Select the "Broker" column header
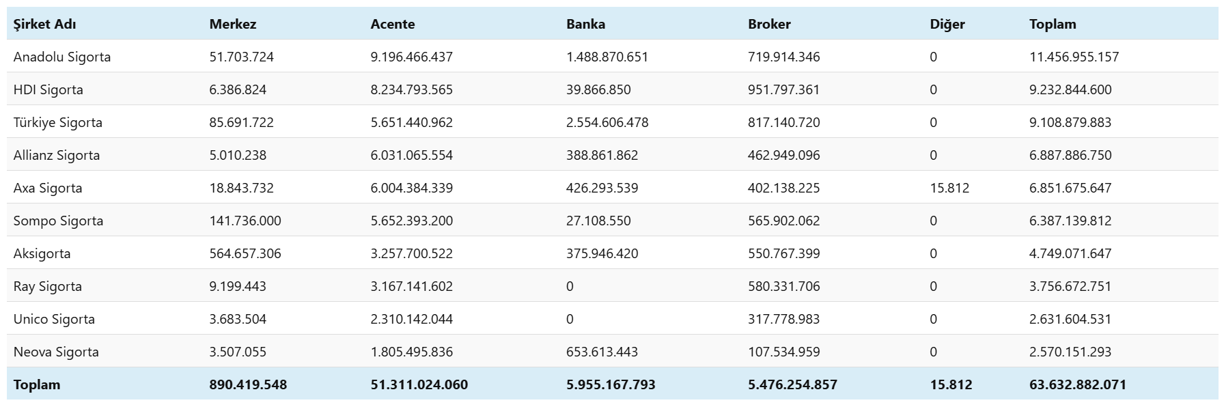 769,24
